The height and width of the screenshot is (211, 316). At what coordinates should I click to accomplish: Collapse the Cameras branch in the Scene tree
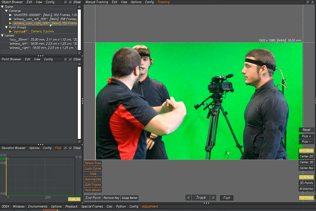pos(7,10)
